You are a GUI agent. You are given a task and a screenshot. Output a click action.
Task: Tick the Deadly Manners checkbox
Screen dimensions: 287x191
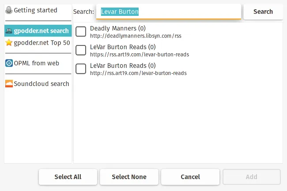coord(81,32)
